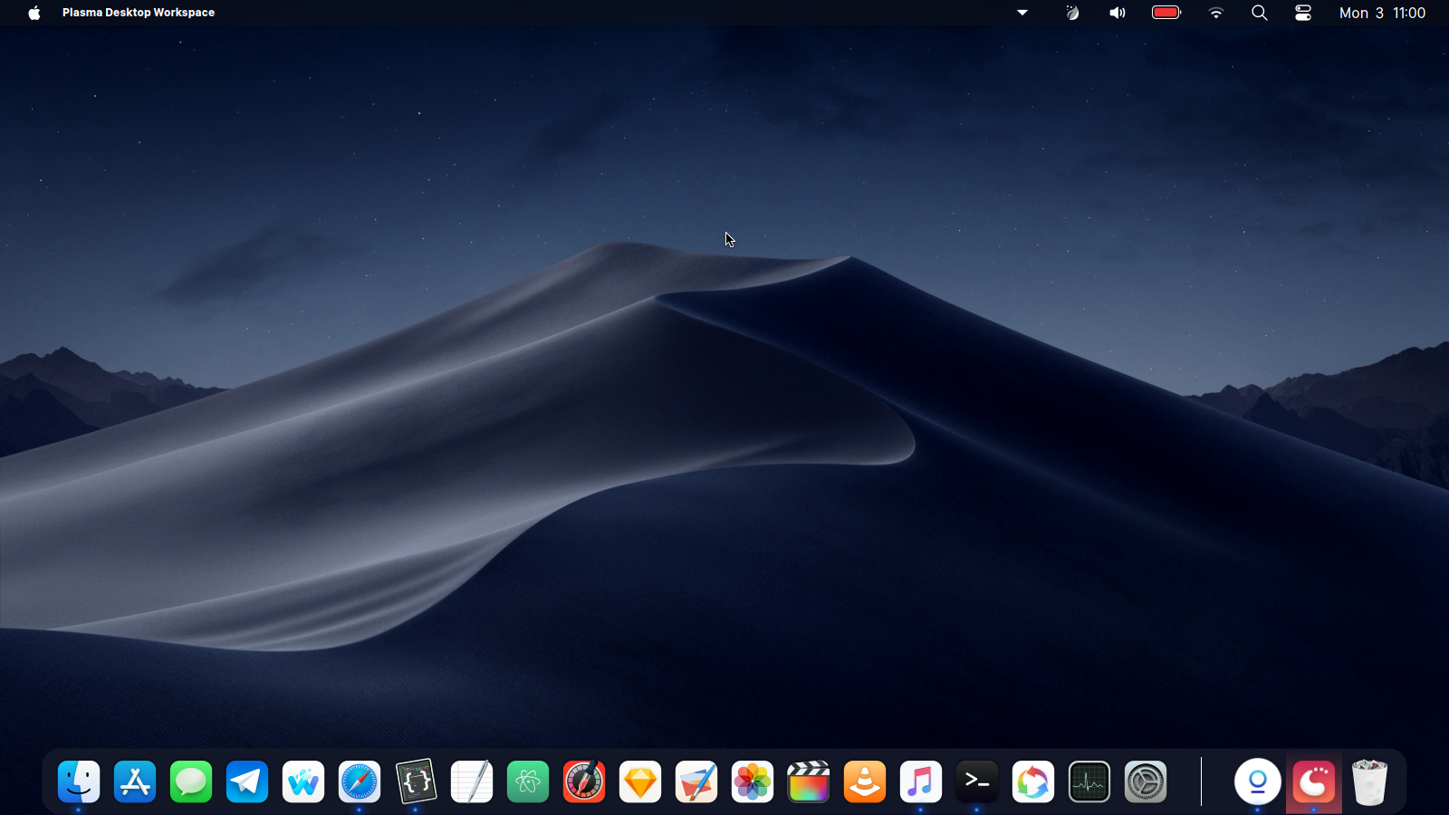Launch the Sketch diamond icon
Image resolution: width=1449 pixels, height=815 pixels.
tap(640, 781)
